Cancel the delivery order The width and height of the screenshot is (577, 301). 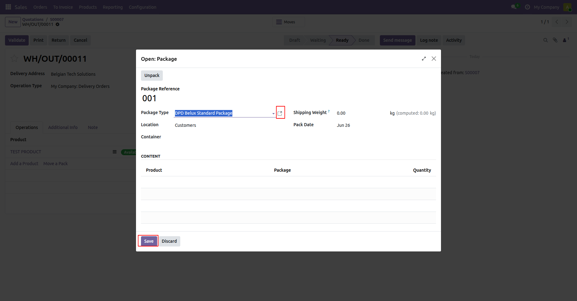click(80, 40)
